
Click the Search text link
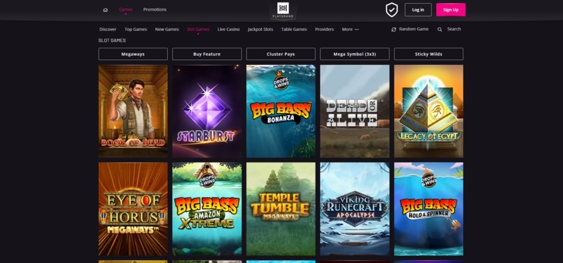pyautogui.click(x=454, y=29)
